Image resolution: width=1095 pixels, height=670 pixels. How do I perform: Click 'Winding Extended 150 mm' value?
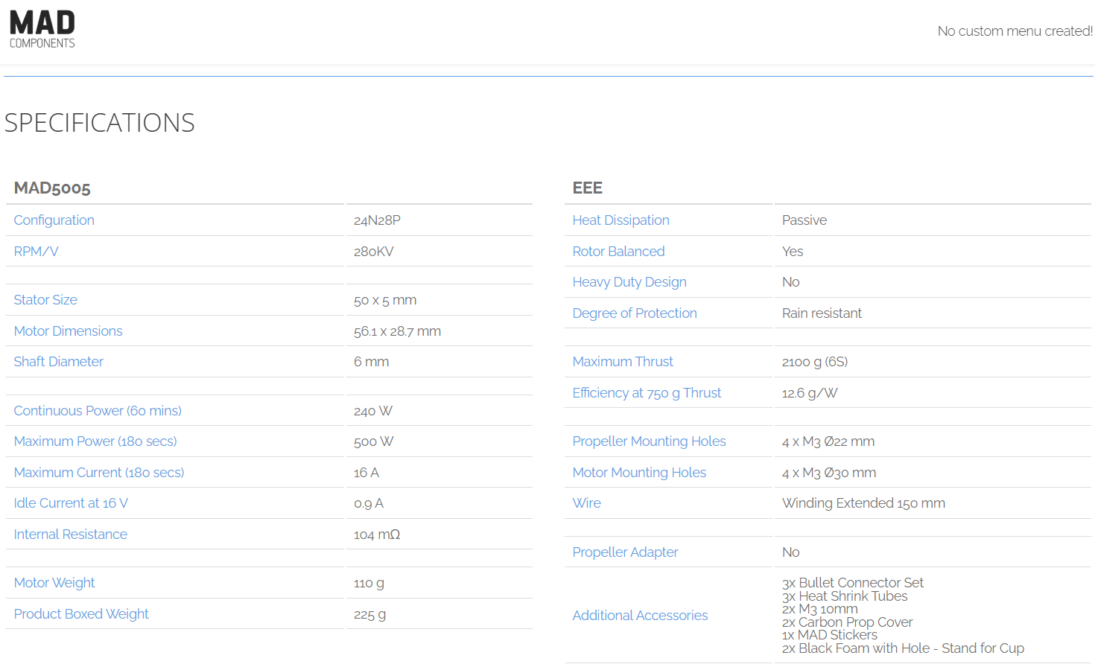pyautogui.click(x=863, y=503)
